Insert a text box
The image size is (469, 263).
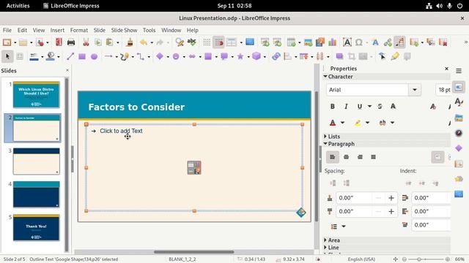(347, 42)
